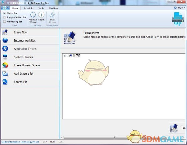The width and height of the screenshot is (187, 145).
Task: Enable the Activity Log Bar checkbox
Action: coord(4,22)
